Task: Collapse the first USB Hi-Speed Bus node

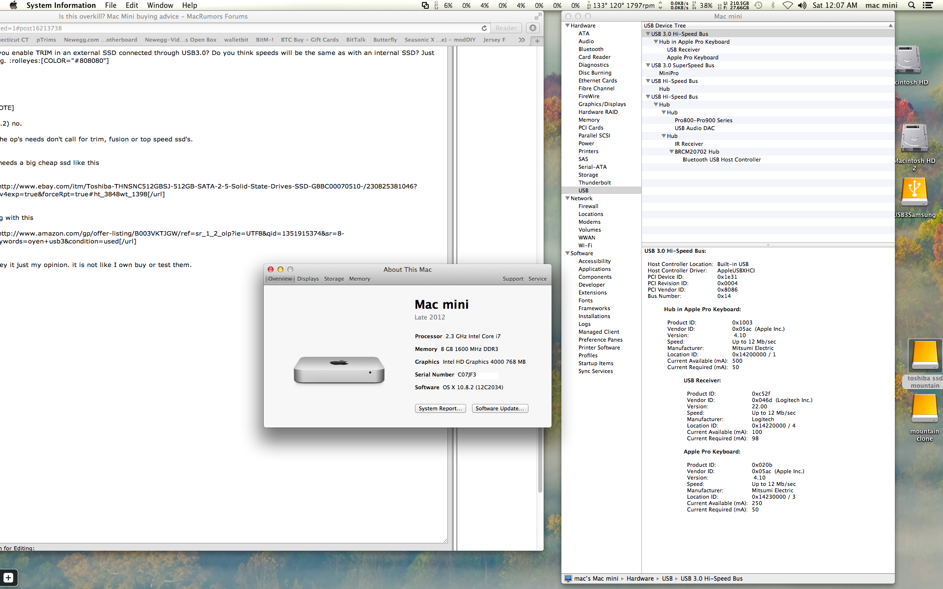Action: [x=648, y=81]
